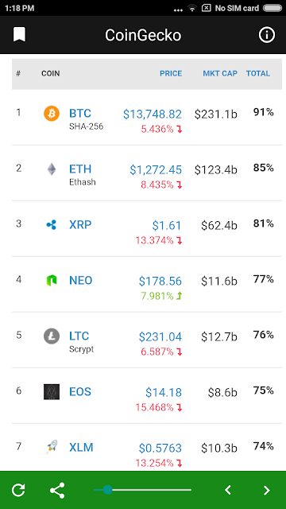Tap the refresh icon in bottom bar
This screenshot has height=509, width=286.
point(18,490)
